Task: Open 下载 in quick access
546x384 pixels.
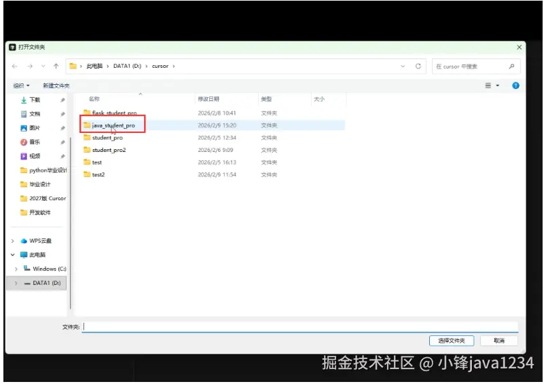Action: click(35, 100)
